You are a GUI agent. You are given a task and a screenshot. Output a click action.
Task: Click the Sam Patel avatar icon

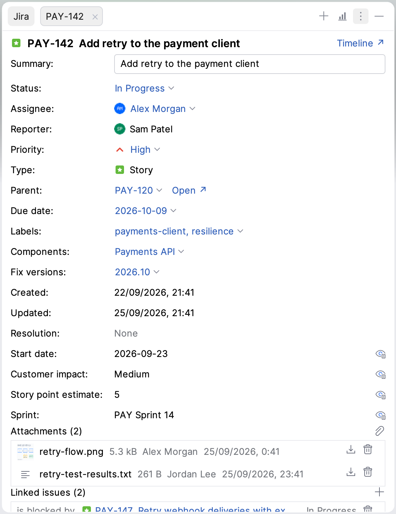[x=120, y=129]
